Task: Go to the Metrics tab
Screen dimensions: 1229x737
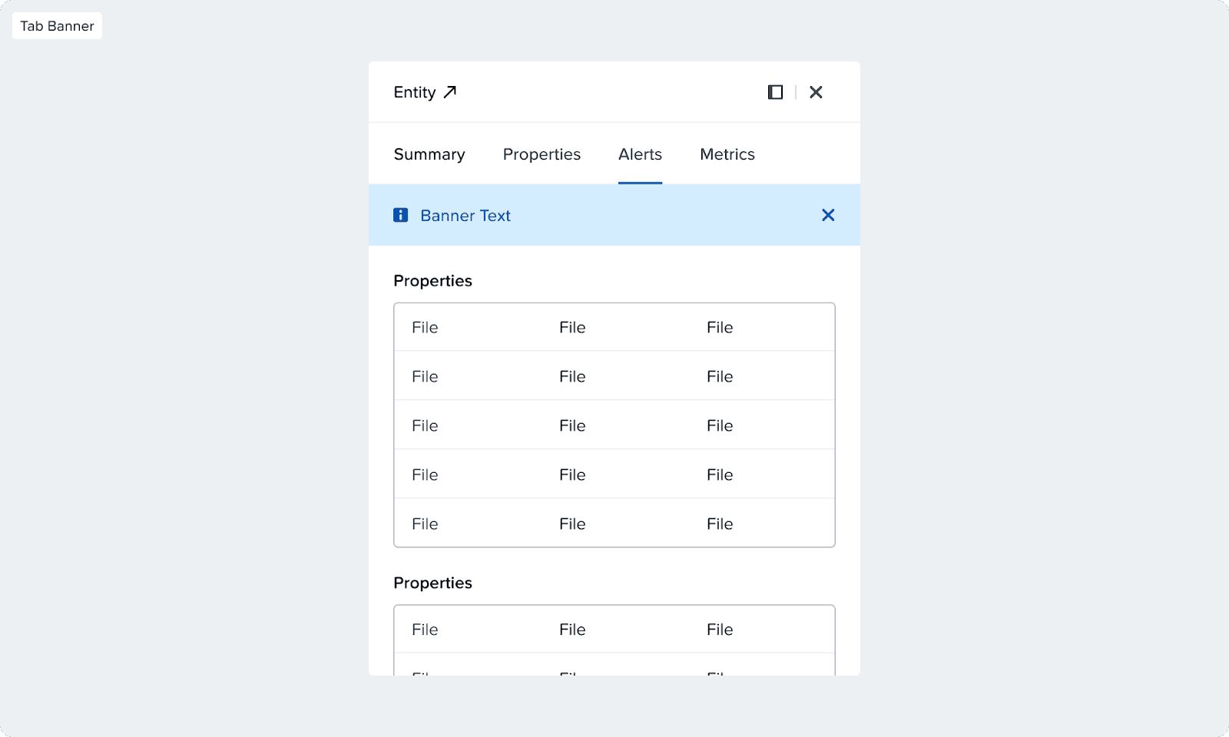Action: point(727,154)
